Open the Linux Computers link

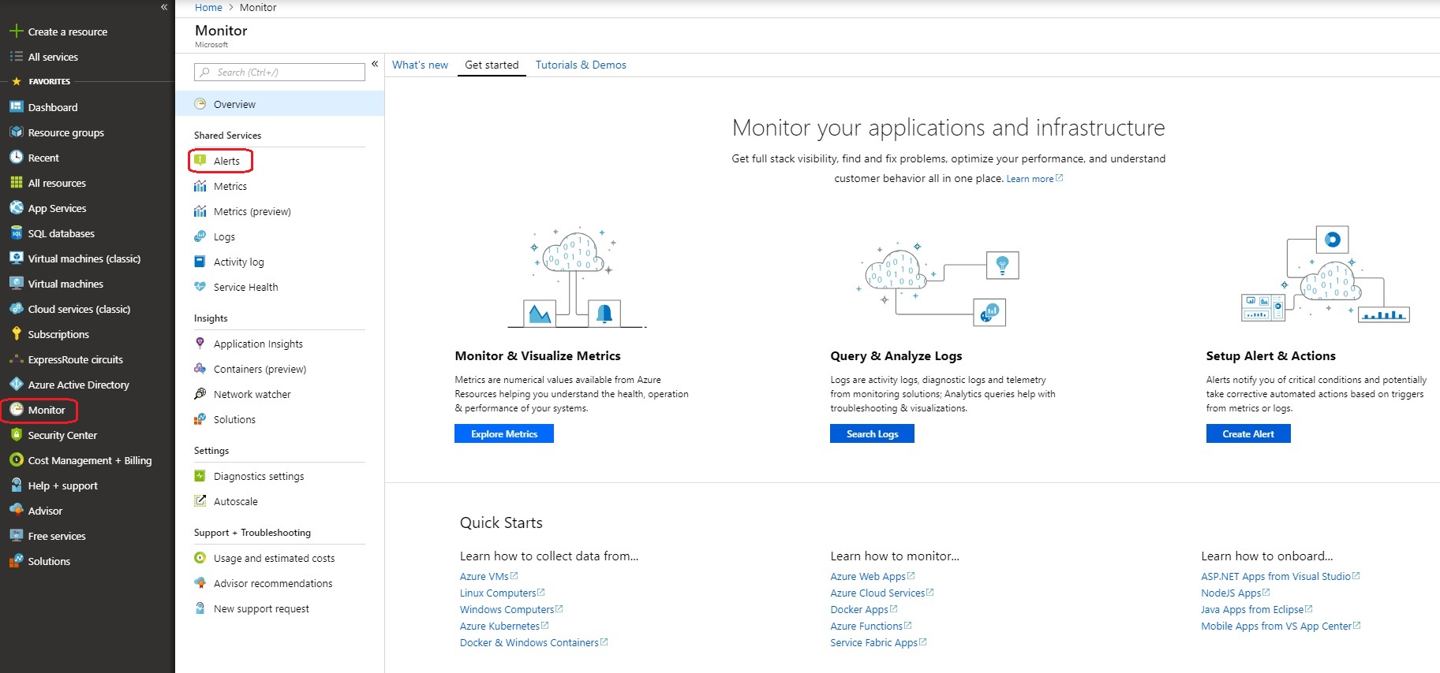pyautogui.click(x=502, y=593)
